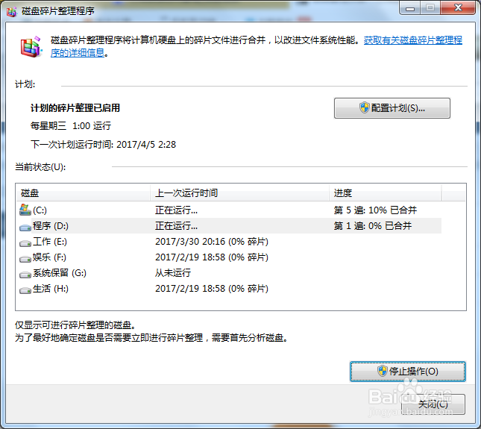The image size is (481, 429).
Task: Click the Disk Defragmenter title bar icon
Action: tap(11, 11)
